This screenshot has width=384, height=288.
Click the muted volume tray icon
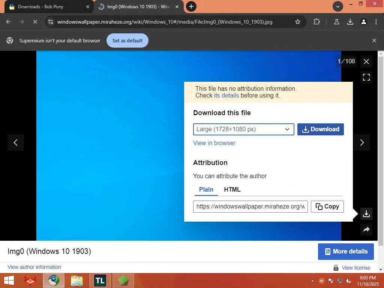(x=348, y=281)
